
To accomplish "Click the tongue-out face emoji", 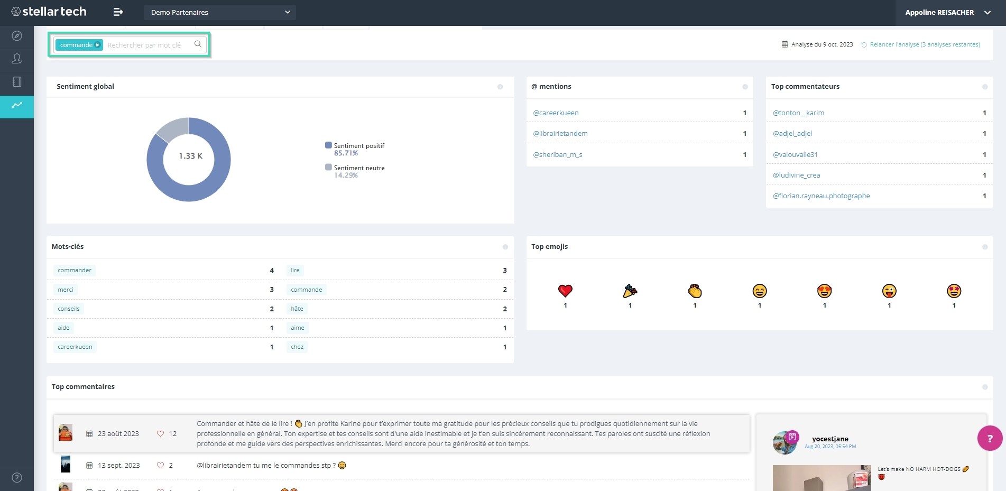I will pos(889,291).
